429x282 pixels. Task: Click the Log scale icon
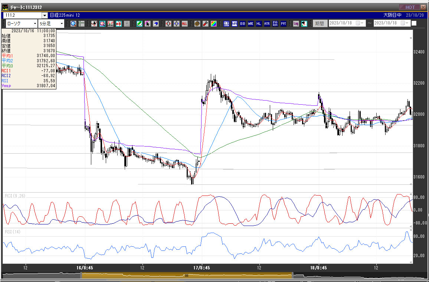(296, 24)
